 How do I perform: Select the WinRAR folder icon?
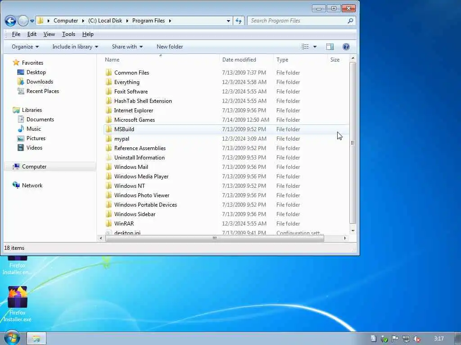108,223
